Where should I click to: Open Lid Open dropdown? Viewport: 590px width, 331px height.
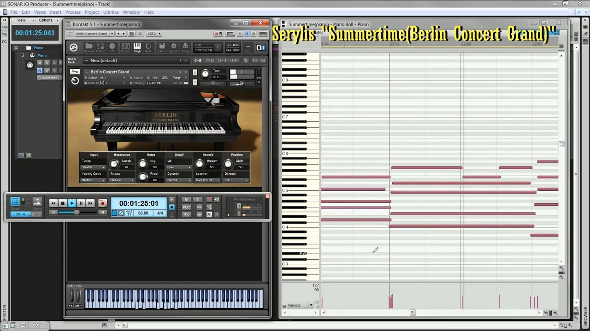click(x=179, y=167)
